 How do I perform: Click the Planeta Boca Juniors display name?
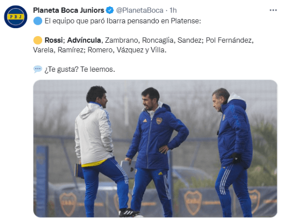click(68, 10)
